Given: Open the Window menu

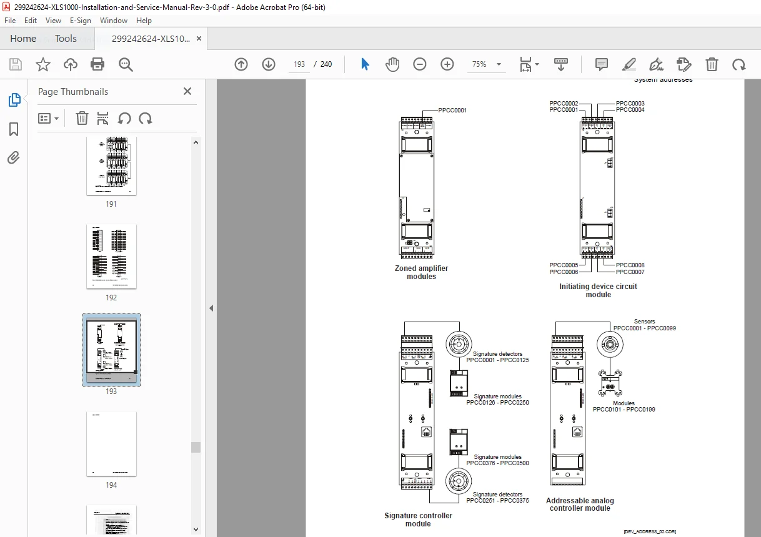Looking at the screenshot, I should click(114, 20).
